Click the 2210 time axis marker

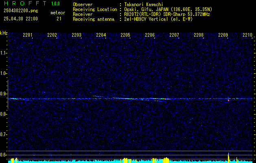247,35
